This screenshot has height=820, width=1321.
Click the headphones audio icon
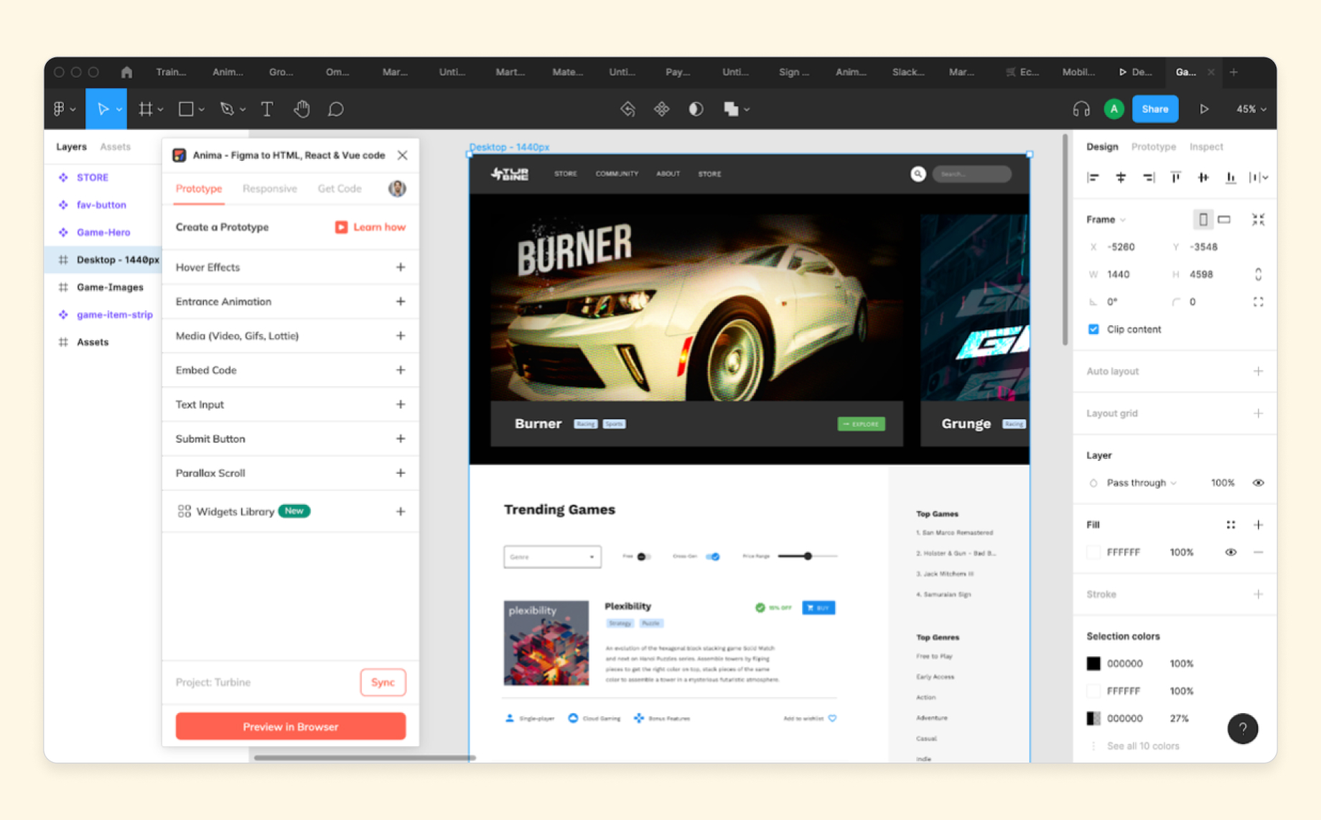[x=1081, y=109]
